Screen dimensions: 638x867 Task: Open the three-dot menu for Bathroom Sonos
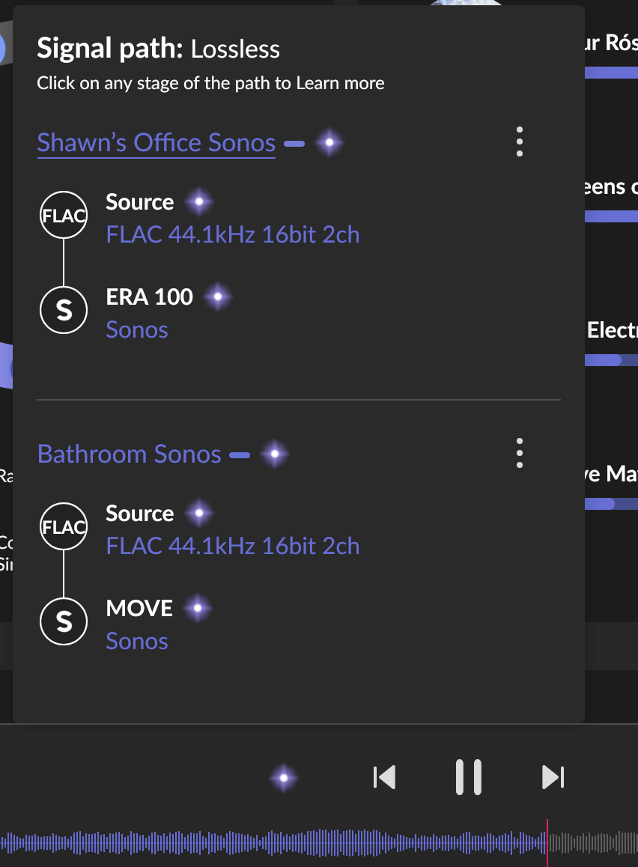pyautogui.click(x=520, y=453)
